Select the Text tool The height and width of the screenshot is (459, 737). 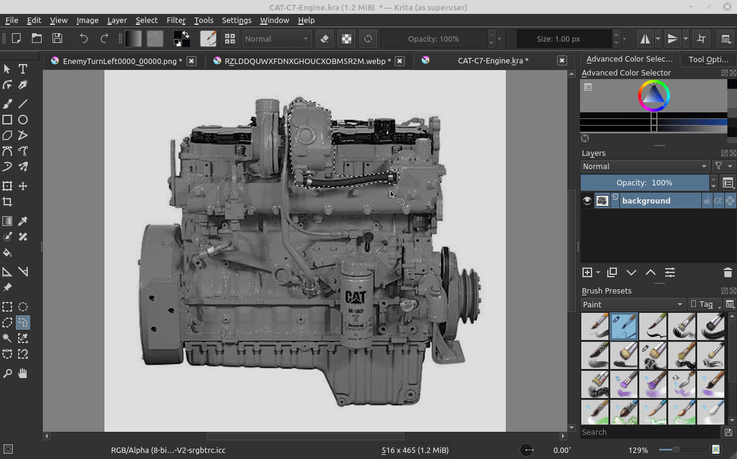point(23,69)
